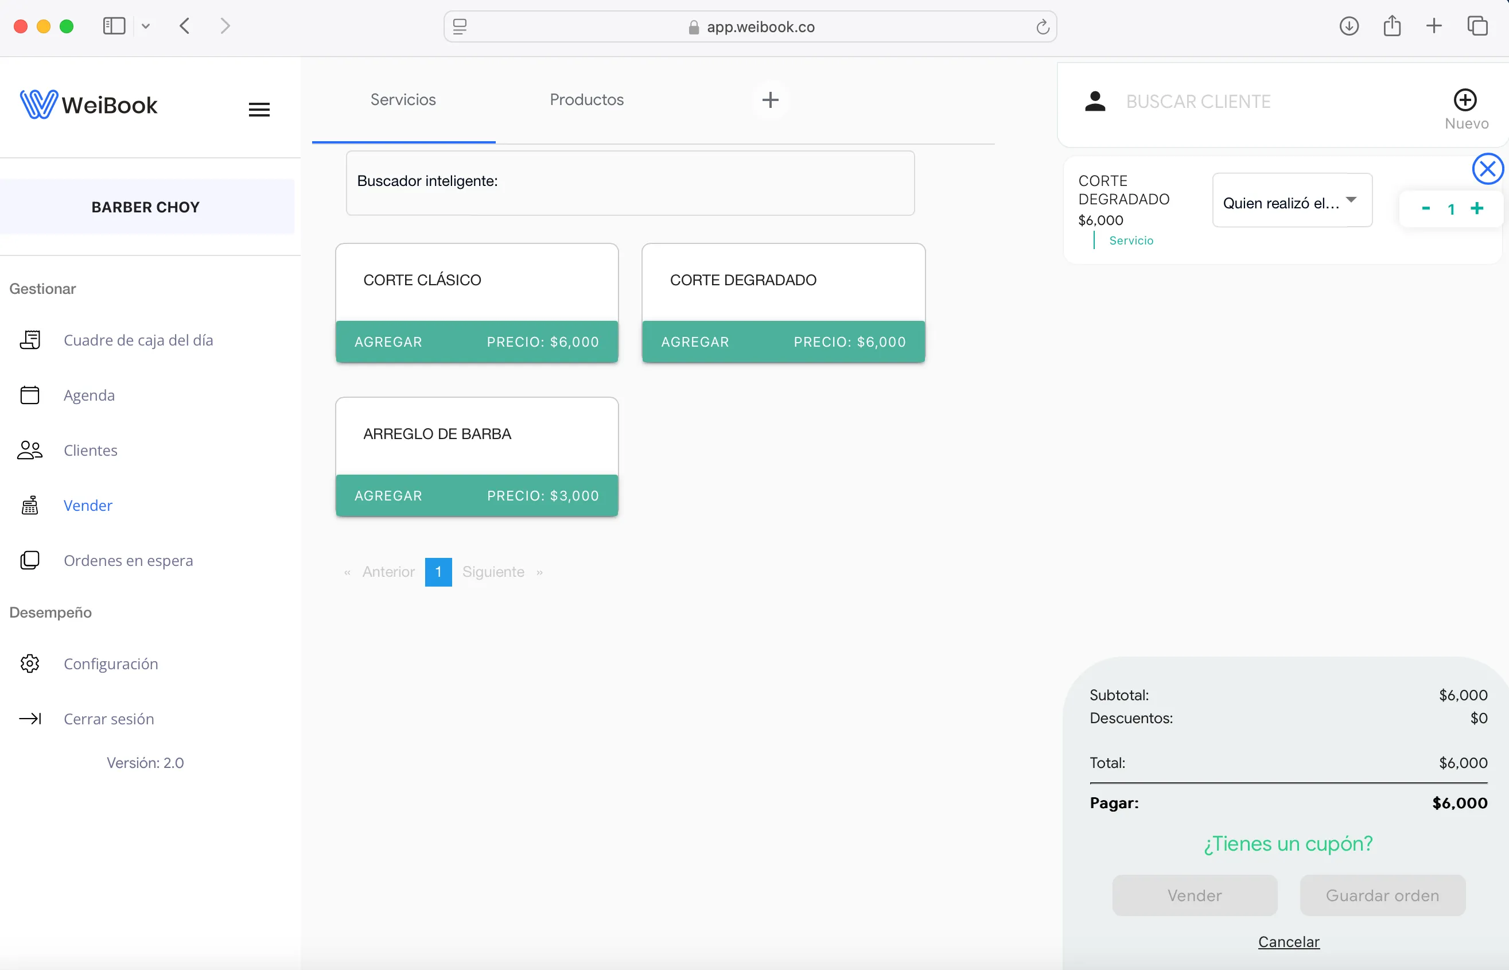Open Cuadre de caja del día icon
Image resolution: width=1509 pixels, height=970 pixels.
coord(30,340)
